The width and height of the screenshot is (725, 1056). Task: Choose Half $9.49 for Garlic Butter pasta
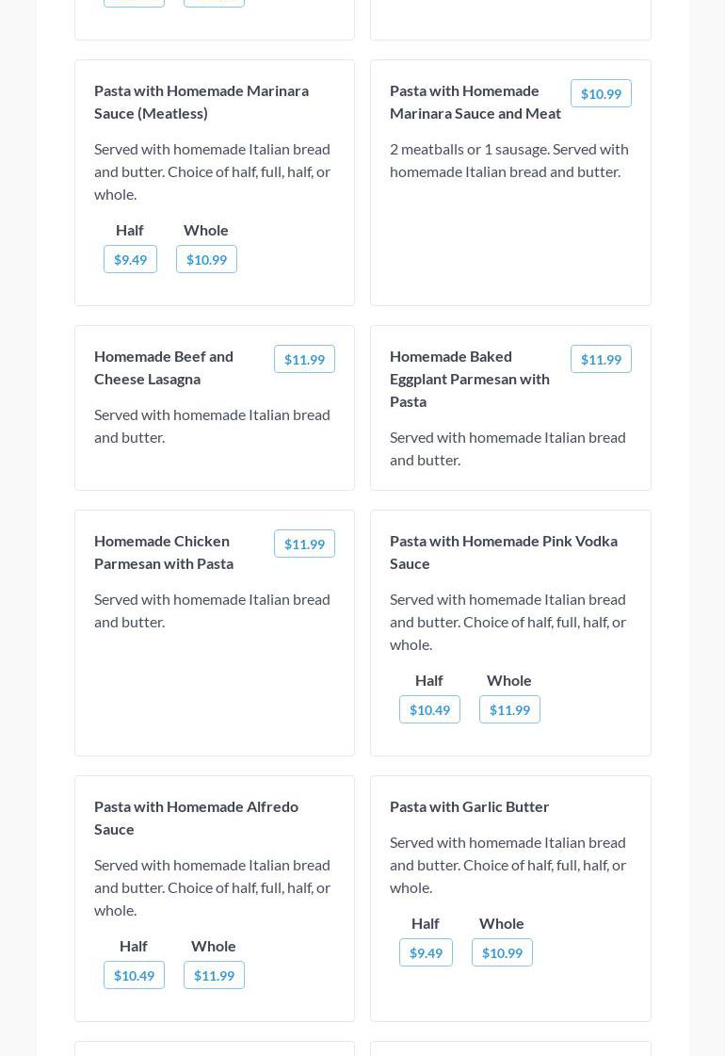tap(426, 952)
